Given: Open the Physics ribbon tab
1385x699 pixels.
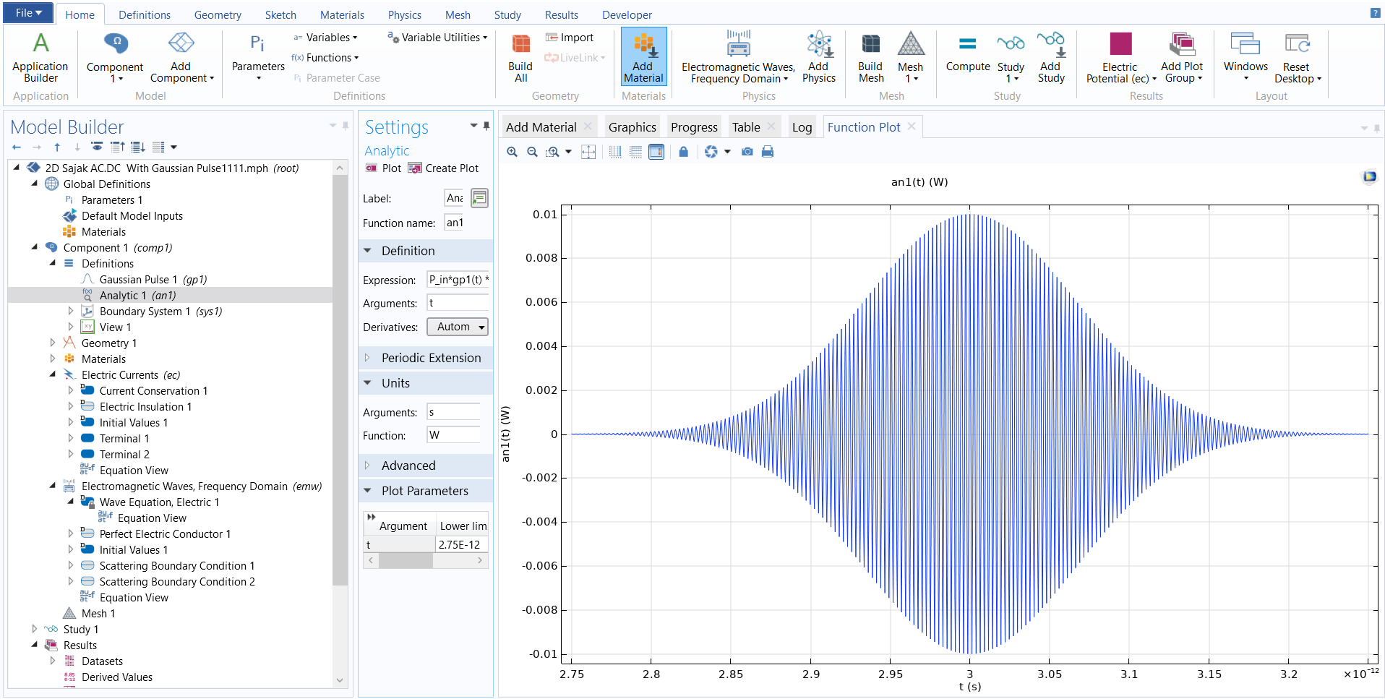Looking at the screenshot, I should [404, 14].
